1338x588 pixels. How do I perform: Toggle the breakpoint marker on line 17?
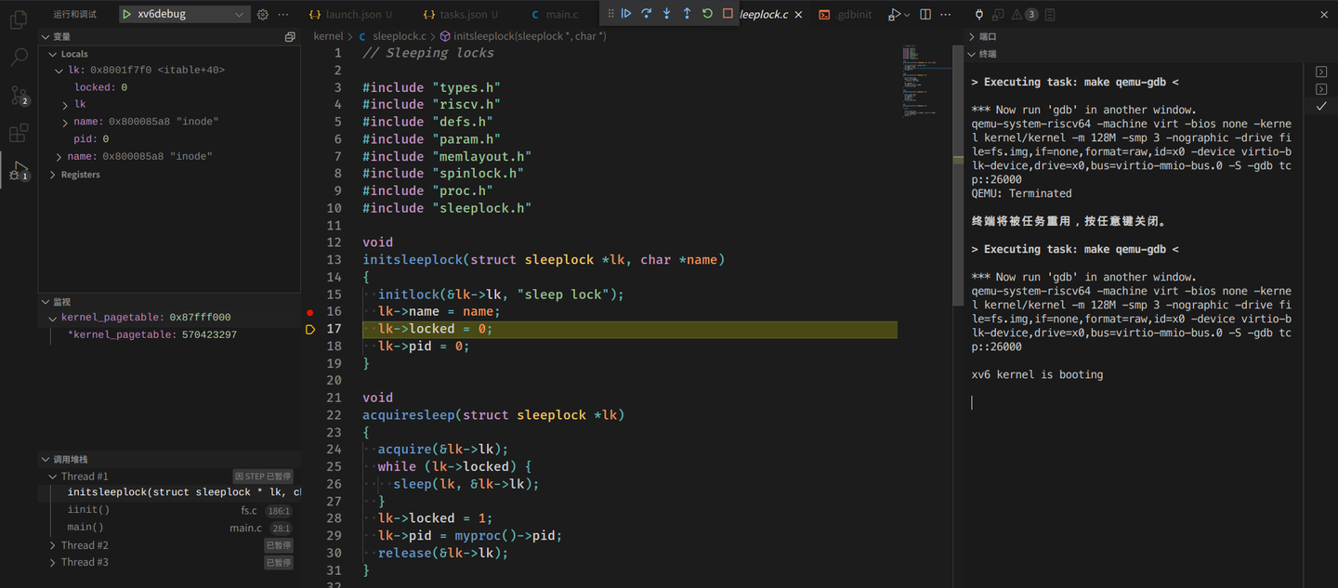point(310,329)
